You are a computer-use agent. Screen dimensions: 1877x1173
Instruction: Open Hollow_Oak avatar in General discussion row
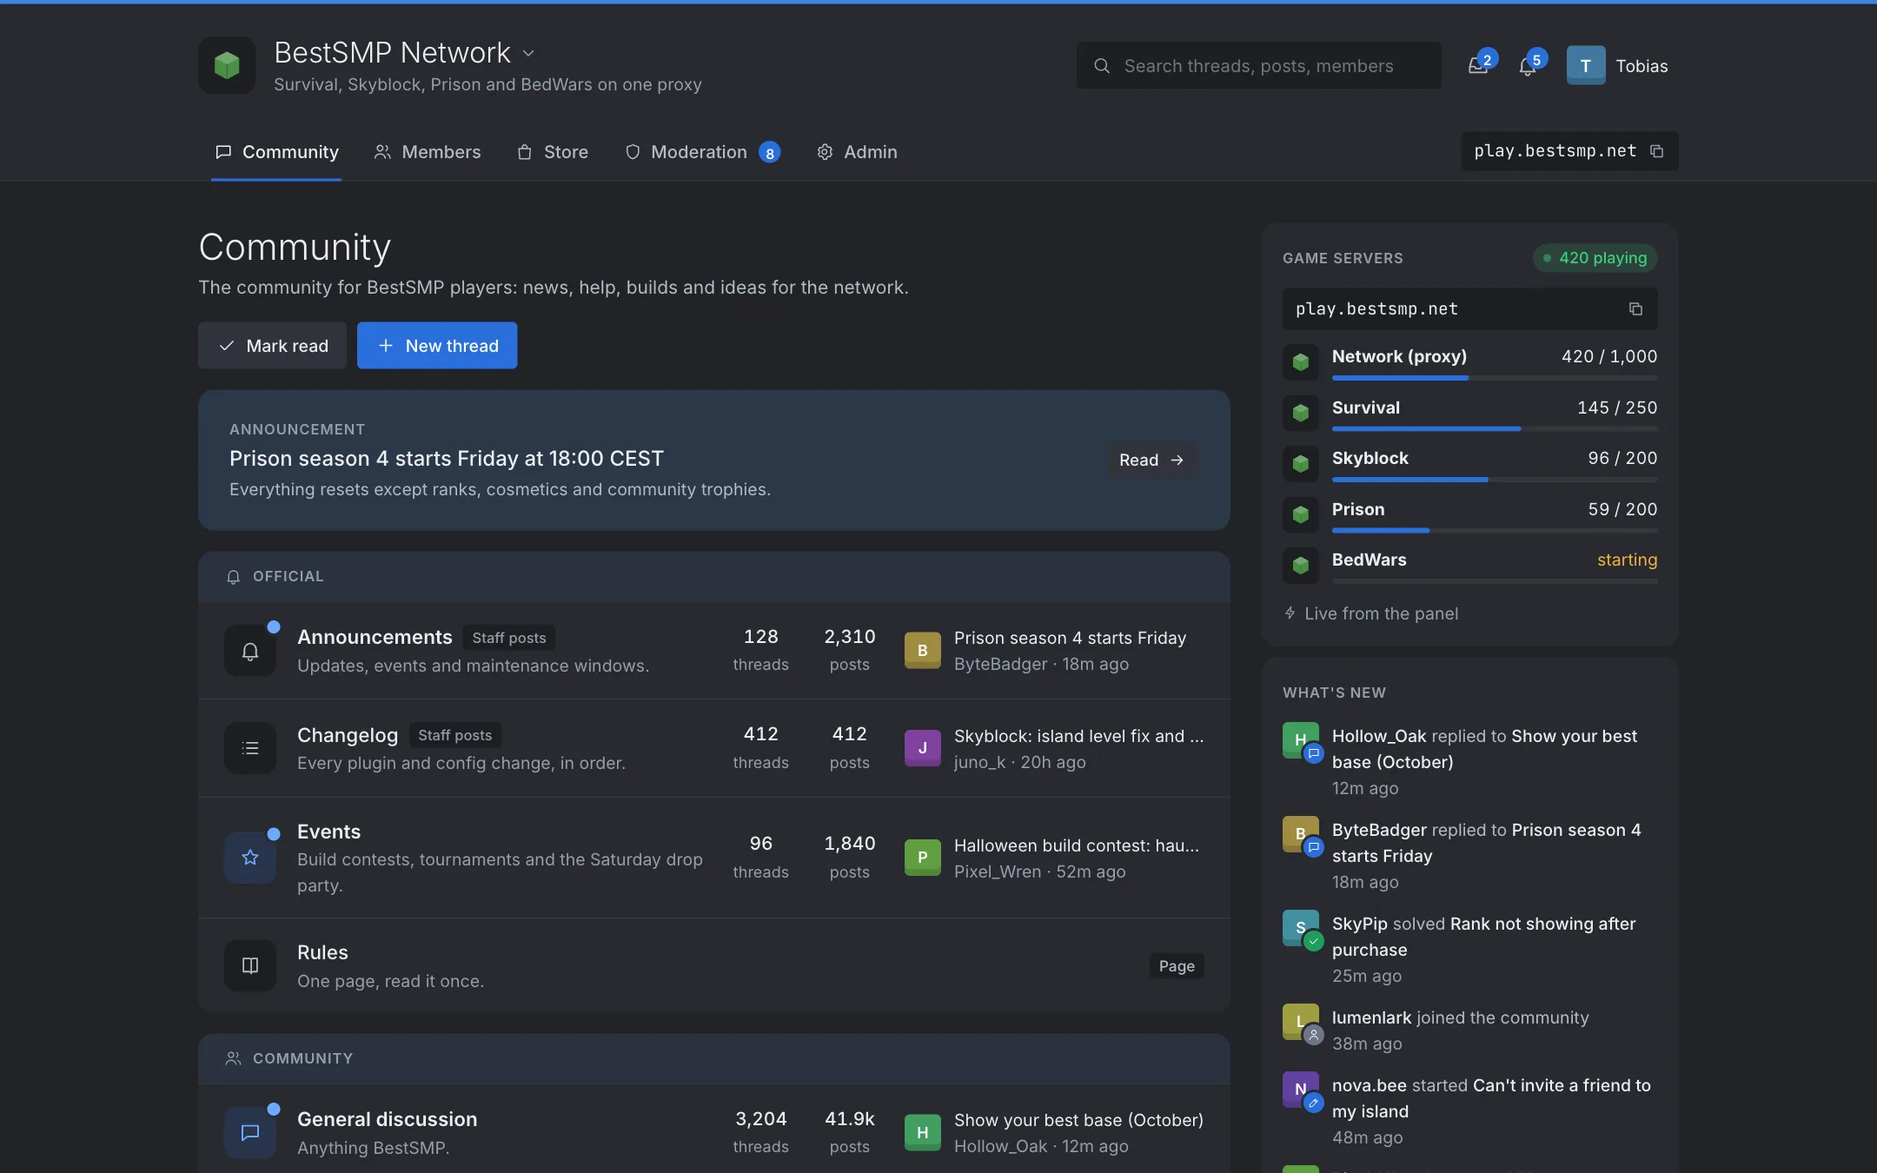(923, 1132)
